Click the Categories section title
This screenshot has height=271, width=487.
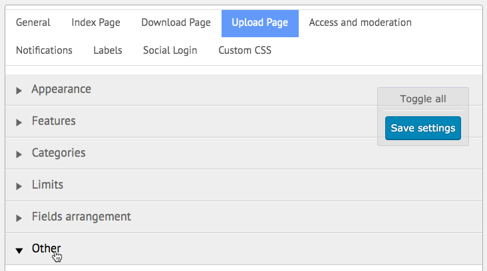point(59,153)
